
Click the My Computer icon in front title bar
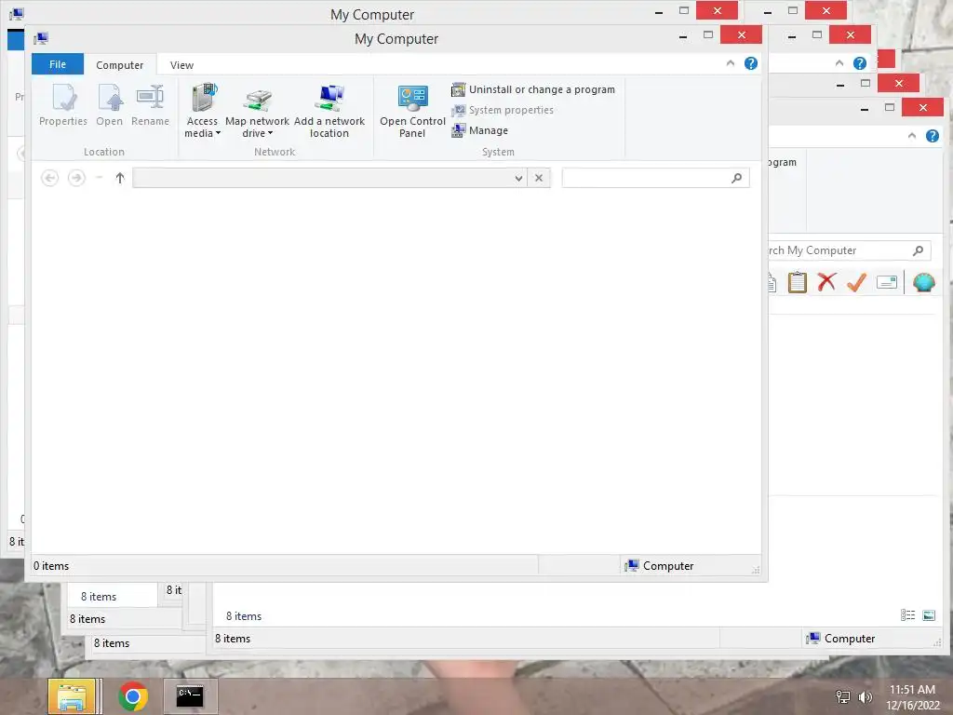click(x=41, y=38)
